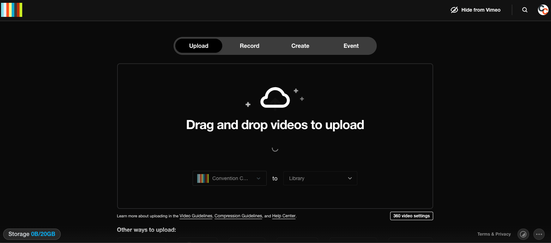This screenshot has width=551, height=243.
Task: Click the Create tab in the upload switcher
Action: [x=300, y=46]
